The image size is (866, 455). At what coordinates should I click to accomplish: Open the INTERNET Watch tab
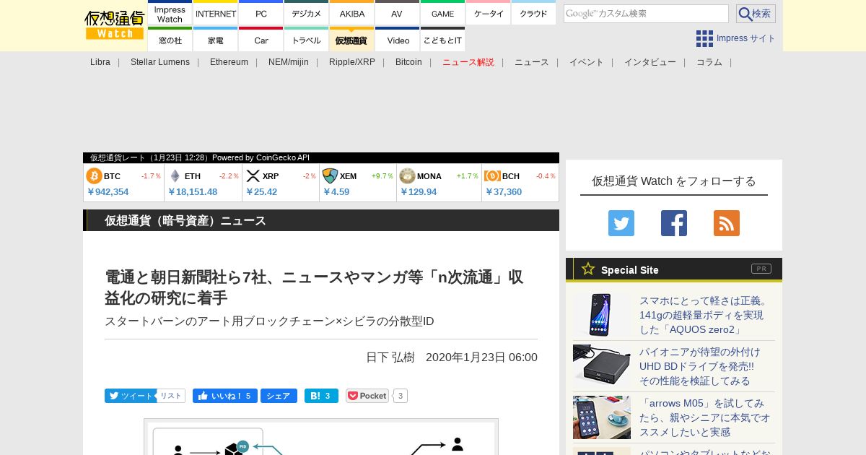pyautogui.click(x=216, y=14)
